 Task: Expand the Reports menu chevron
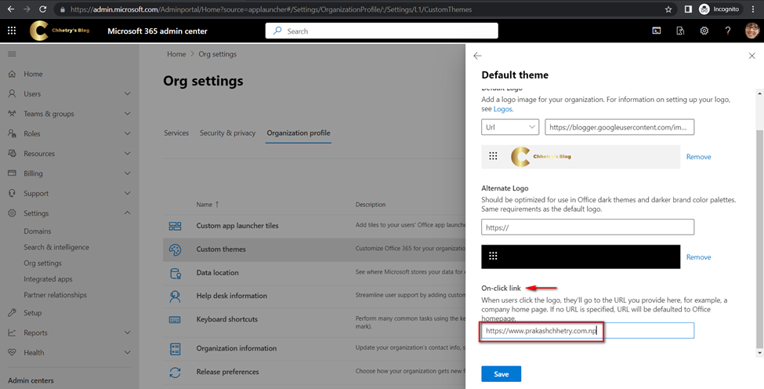tap(127, 333)
